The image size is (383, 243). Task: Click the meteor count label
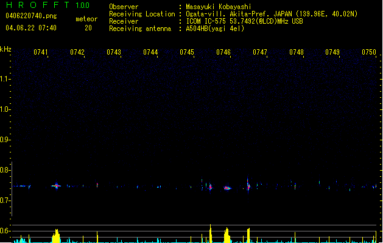pos(86,19)
